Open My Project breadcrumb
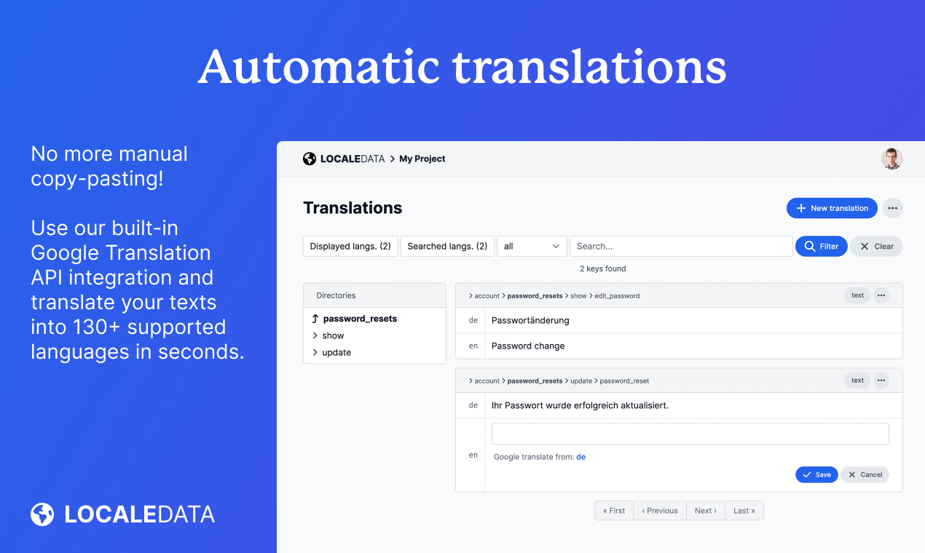Viewport: 925px width, 553px height. 422,159
